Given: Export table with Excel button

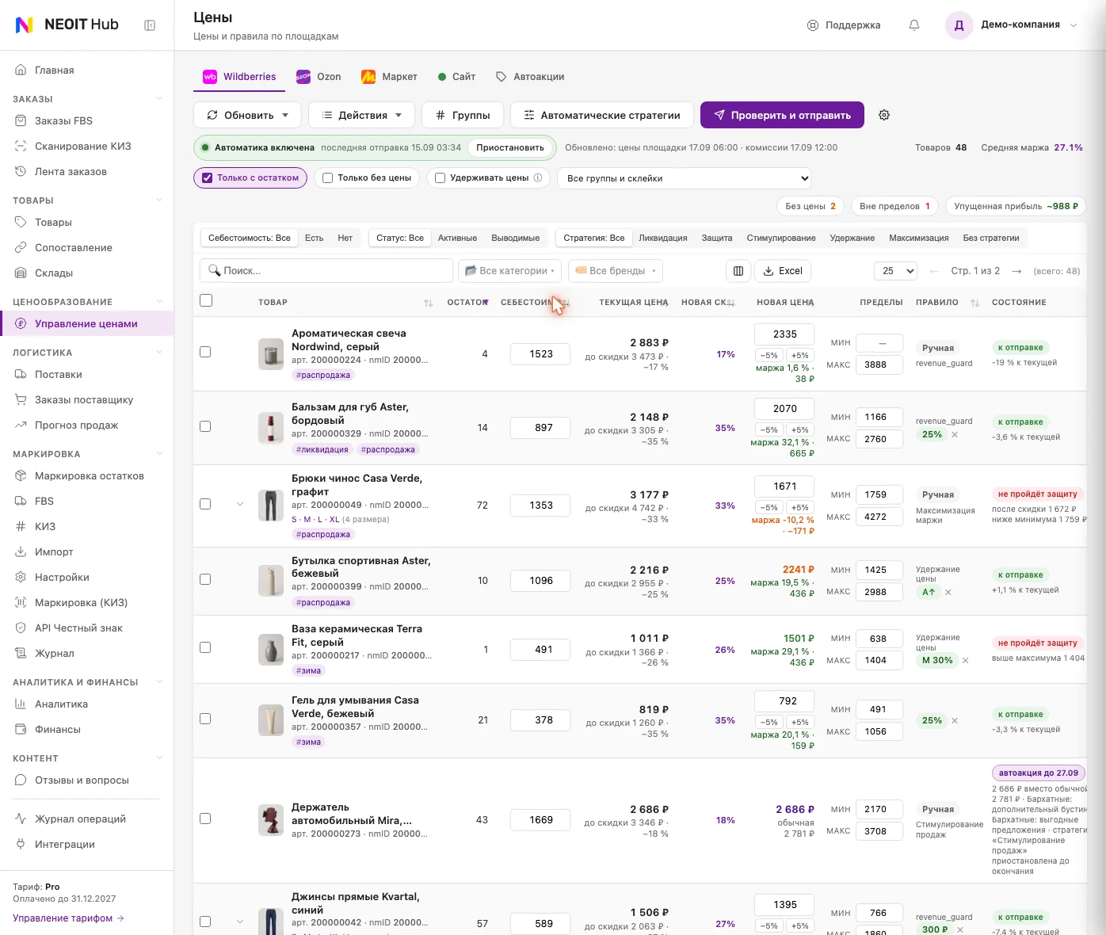Looking at the screenshot, I should tap(783, 271).
